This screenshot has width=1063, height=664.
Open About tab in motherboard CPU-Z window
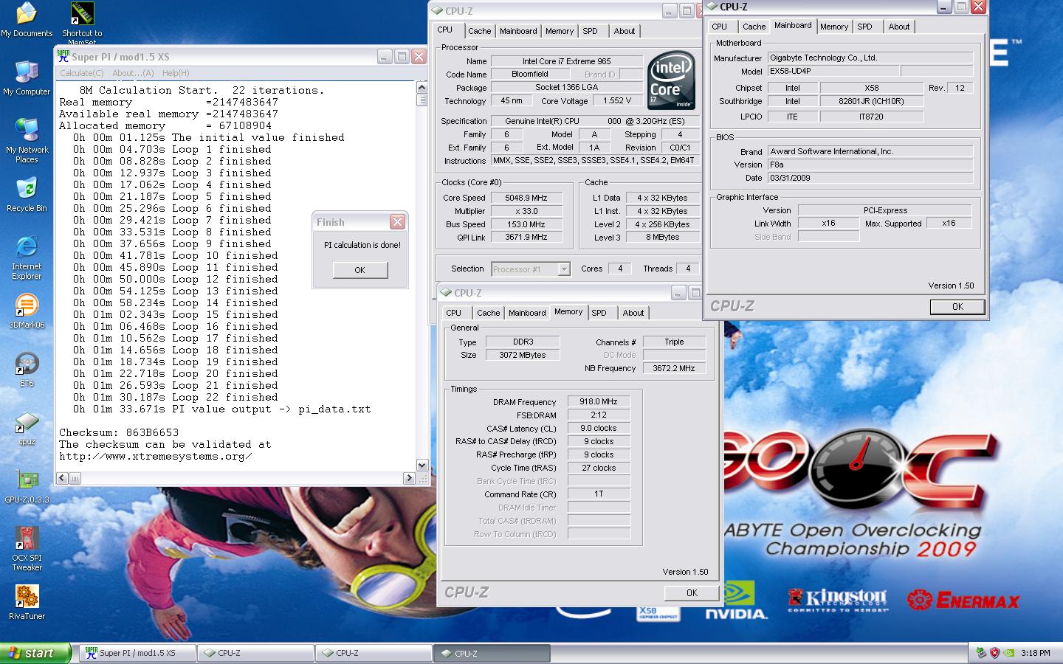[x=899, y=27]
